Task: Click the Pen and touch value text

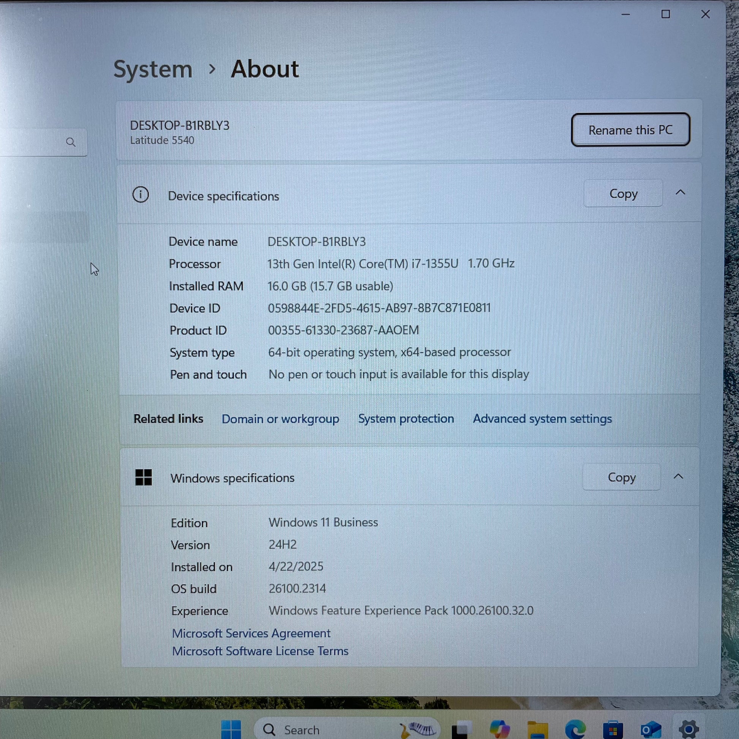Action: [399, 374]
